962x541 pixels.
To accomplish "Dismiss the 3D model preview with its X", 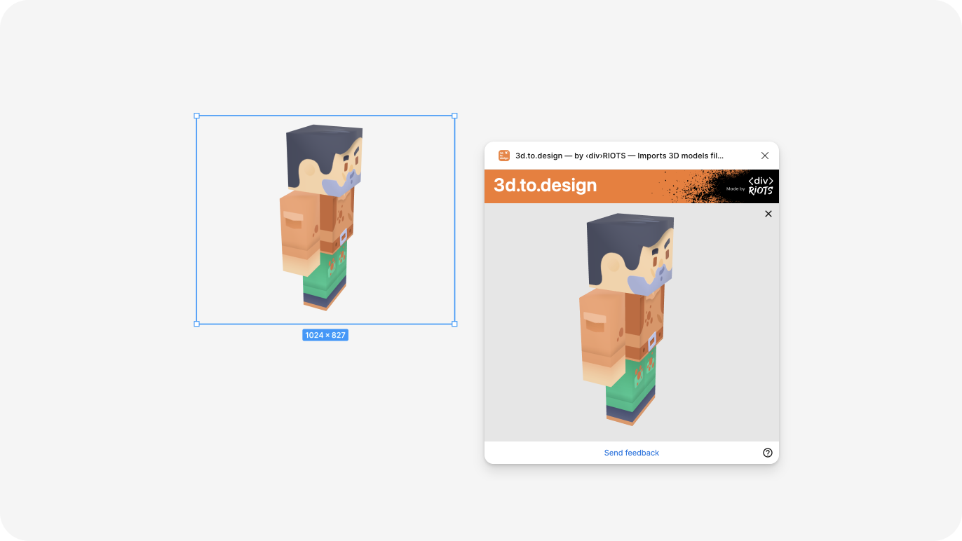I will coord(768,214).
